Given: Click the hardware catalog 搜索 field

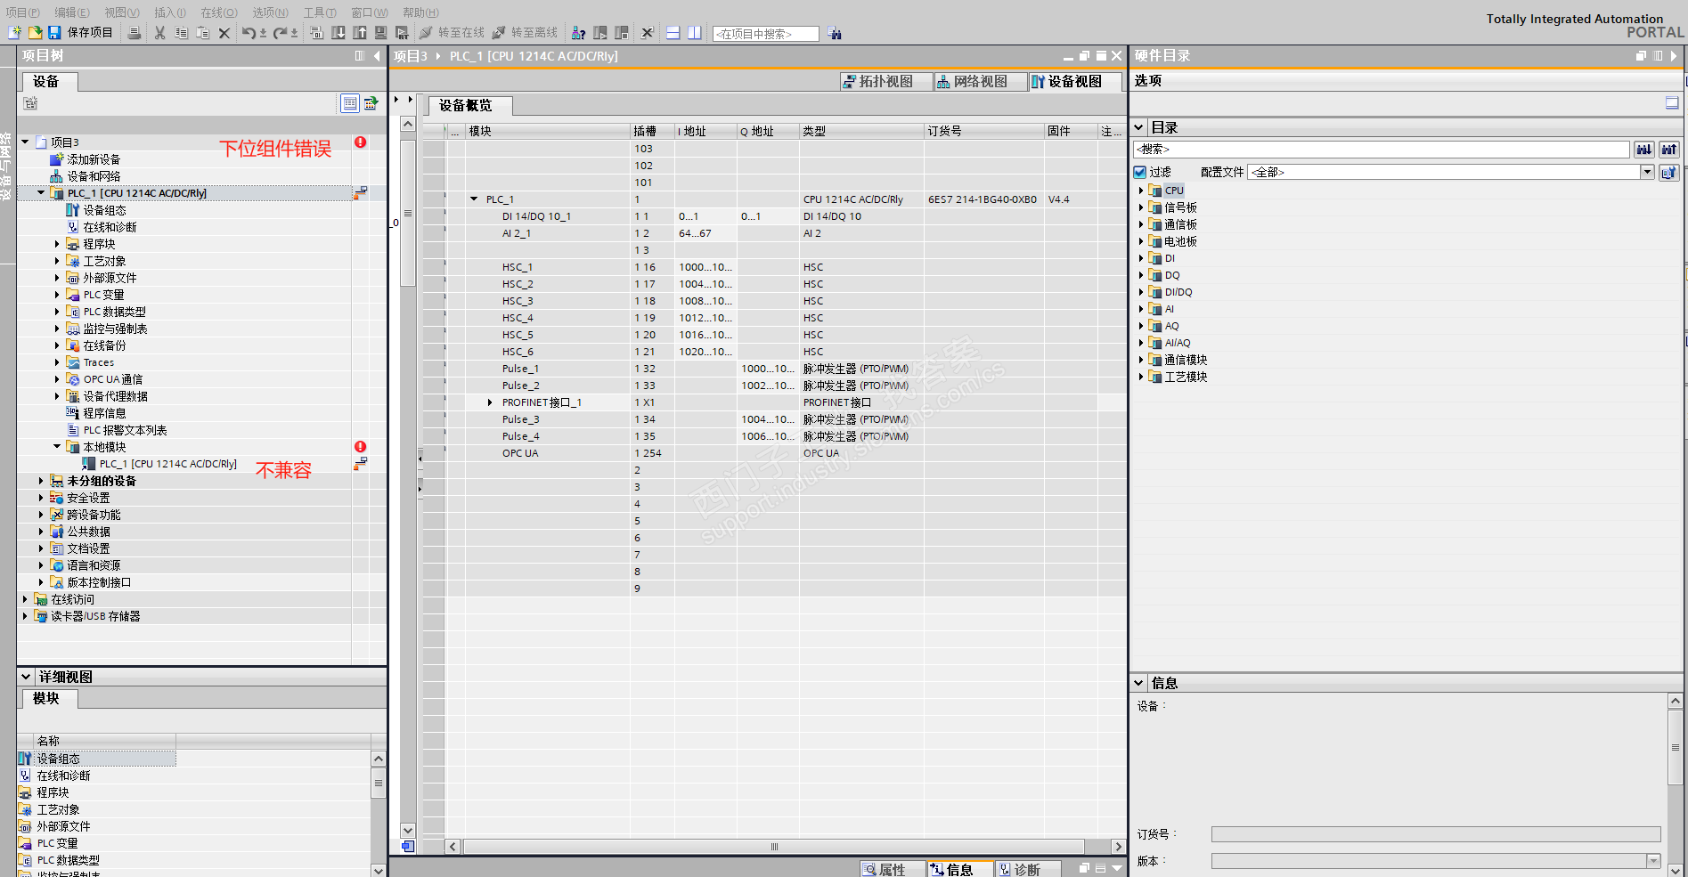Looking at the screenshot, I should (1382, 150).
